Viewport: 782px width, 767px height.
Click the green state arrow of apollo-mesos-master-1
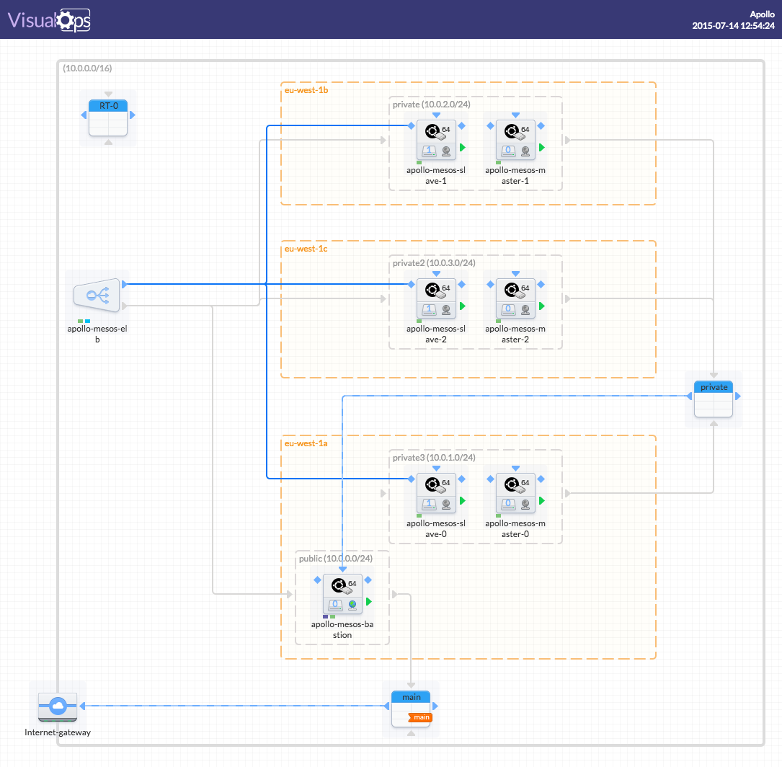(x=542, y=148)
